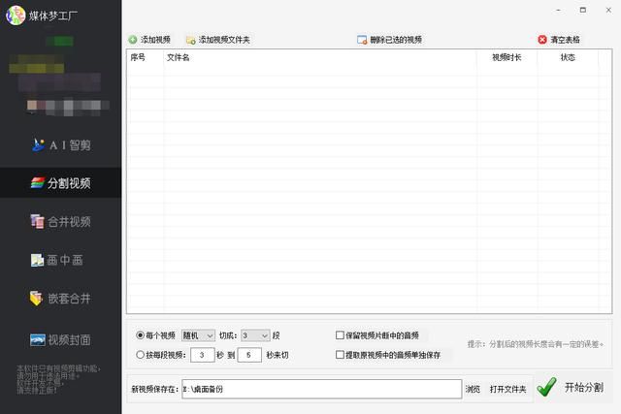
Task: Click the 新视频保存在 path field
Action: [x=321, y=389]
